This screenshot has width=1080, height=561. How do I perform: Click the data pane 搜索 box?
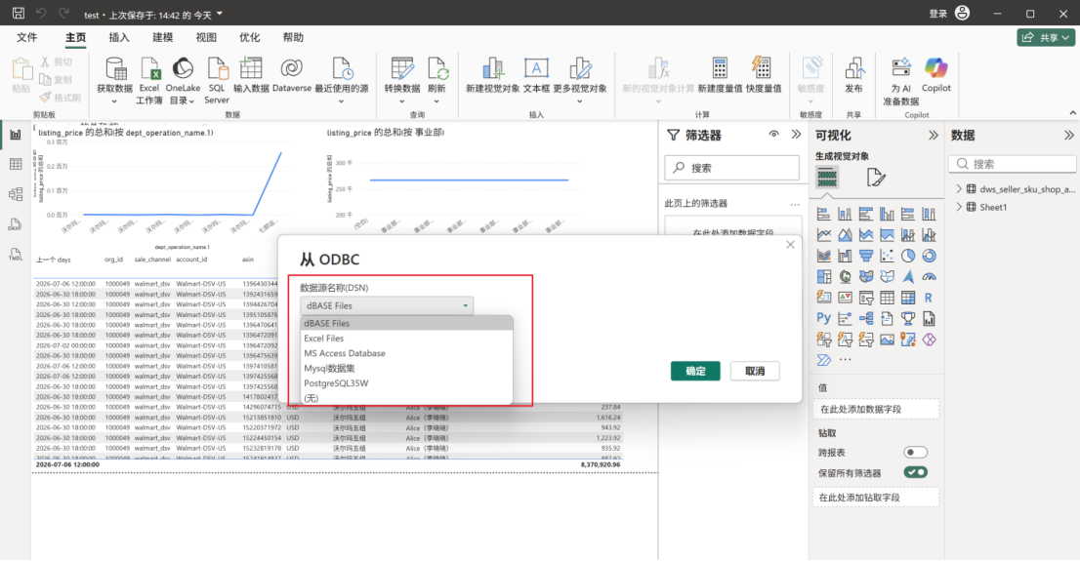(x=1013, y=164)
